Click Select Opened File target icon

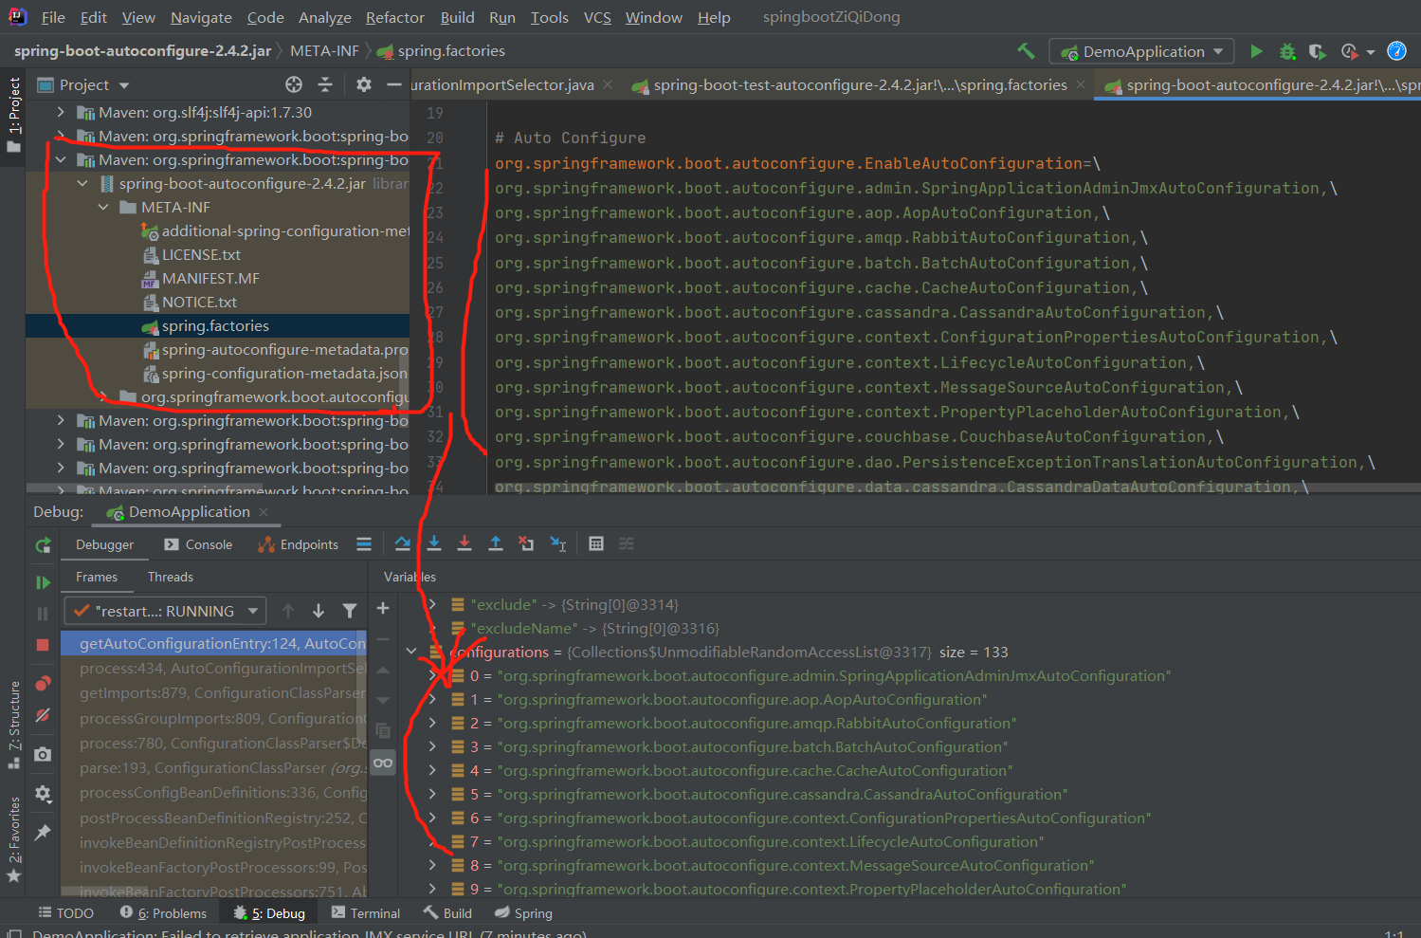click(294, 84)
